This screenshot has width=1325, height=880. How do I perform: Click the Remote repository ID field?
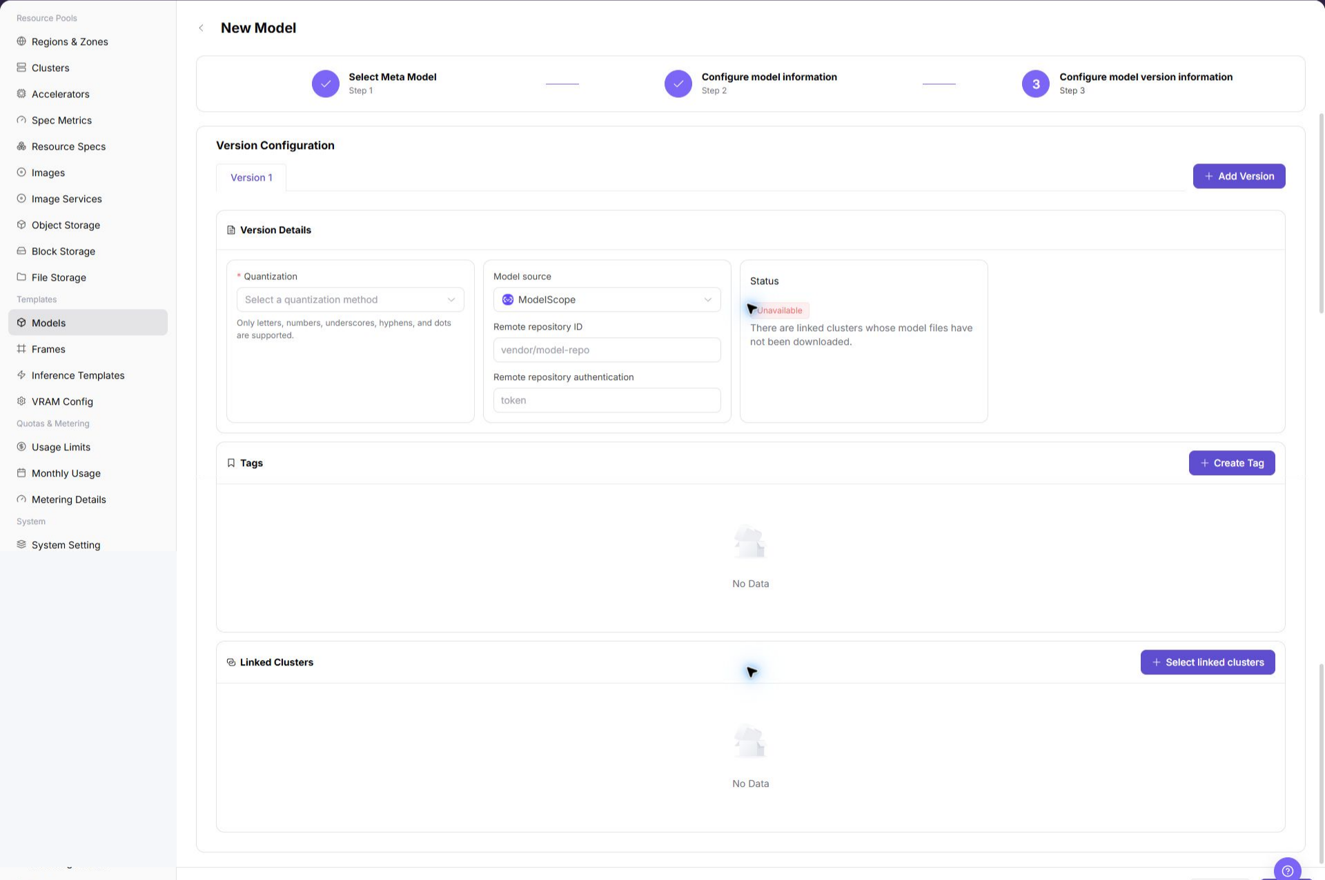607,350
